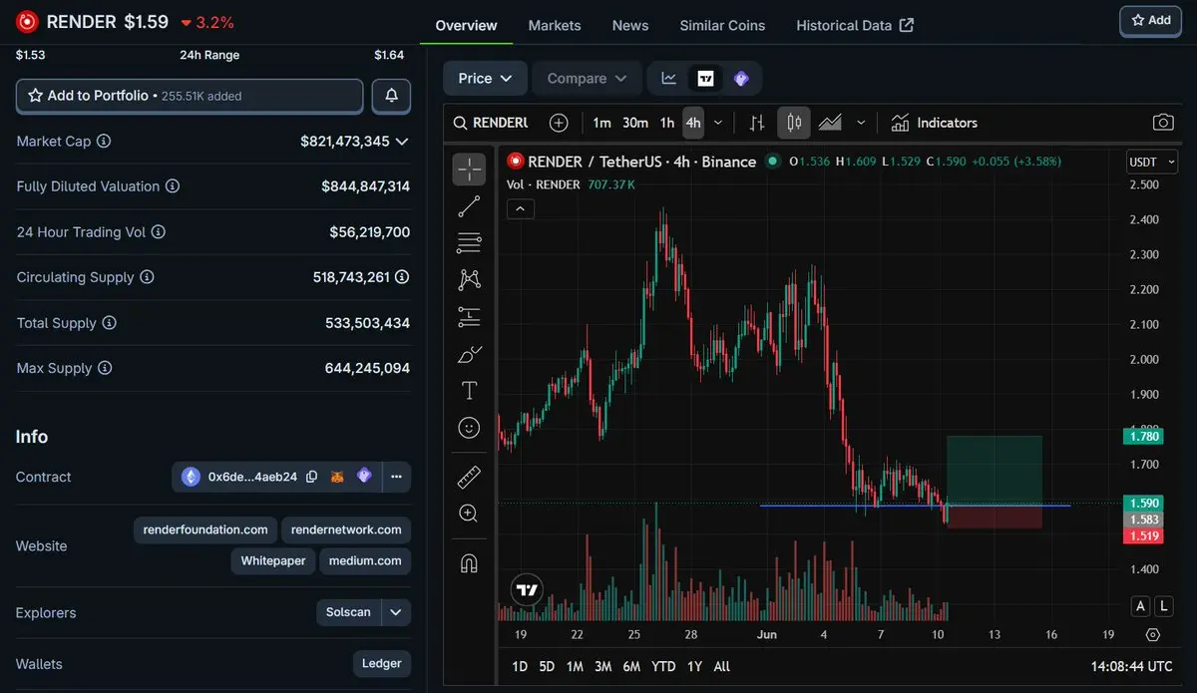Expand the chart style list arrow
Viewport: 1197px width, 693px height.
coord(861,123)
